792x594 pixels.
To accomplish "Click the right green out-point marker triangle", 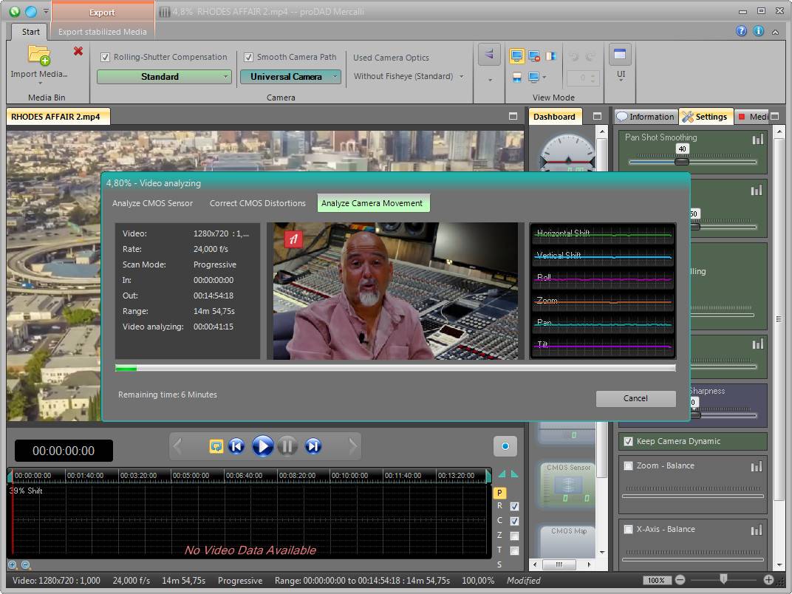I will point(514,474).
